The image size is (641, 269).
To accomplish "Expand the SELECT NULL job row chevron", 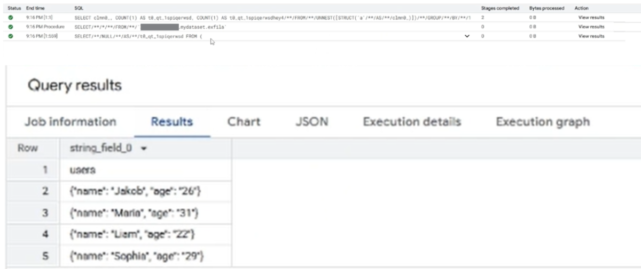I will [x=467, y=36].
